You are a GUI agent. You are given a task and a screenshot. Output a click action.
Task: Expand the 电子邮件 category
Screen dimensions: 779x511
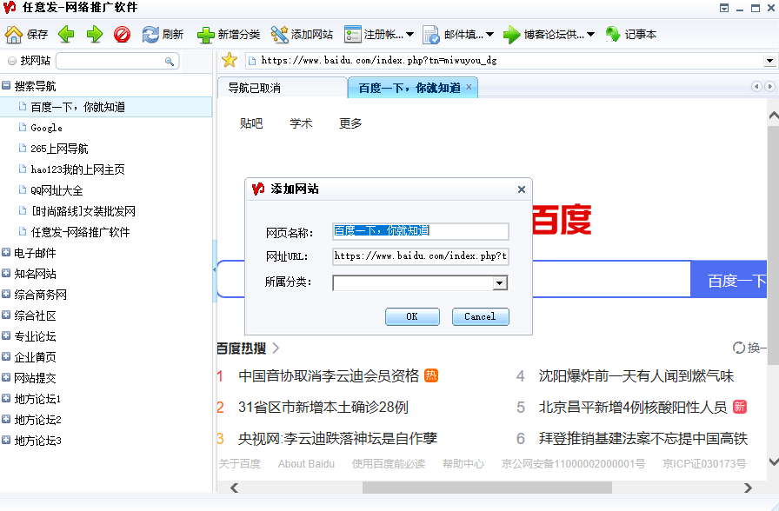tap(6, 252)
